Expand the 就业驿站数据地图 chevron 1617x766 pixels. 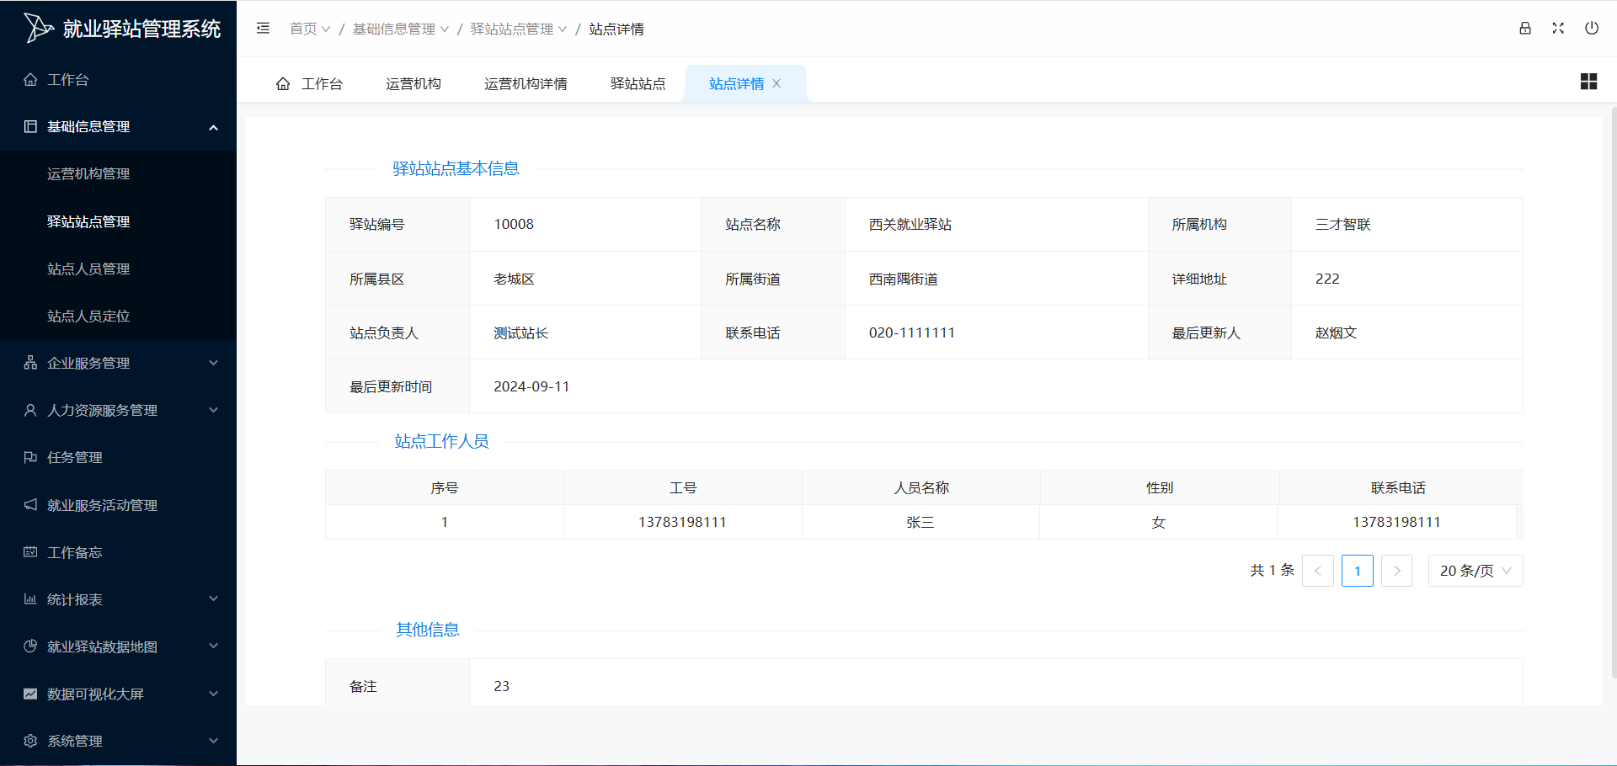213,646
